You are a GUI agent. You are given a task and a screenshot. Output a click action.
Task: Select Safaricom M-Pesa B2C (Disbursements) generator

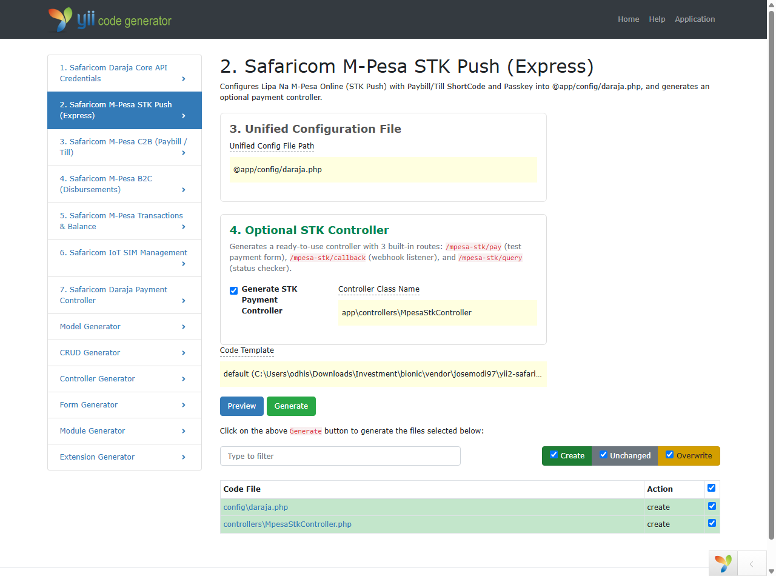click(x=124, y=184)
